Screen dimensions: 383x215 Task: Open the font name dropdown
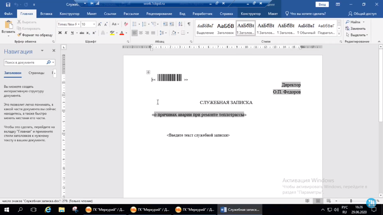(79, 24)
